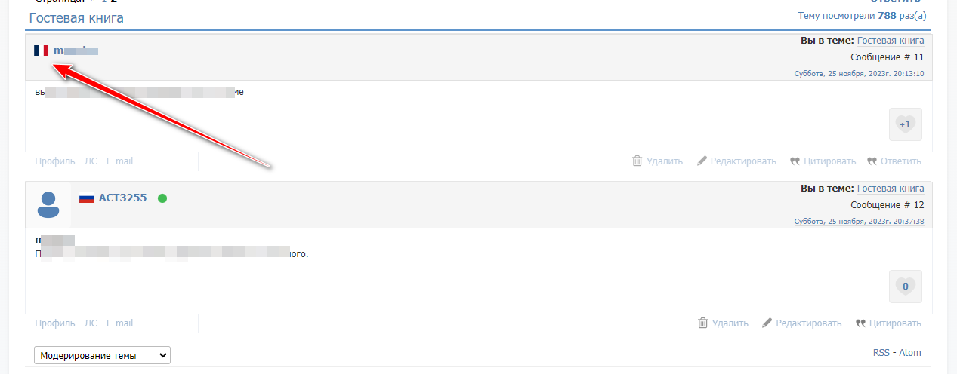Image resolution: width=957 pixels, height=374 pixels.
Task: Click the French flag icon in message 11
Action: (x=41, y=51)
